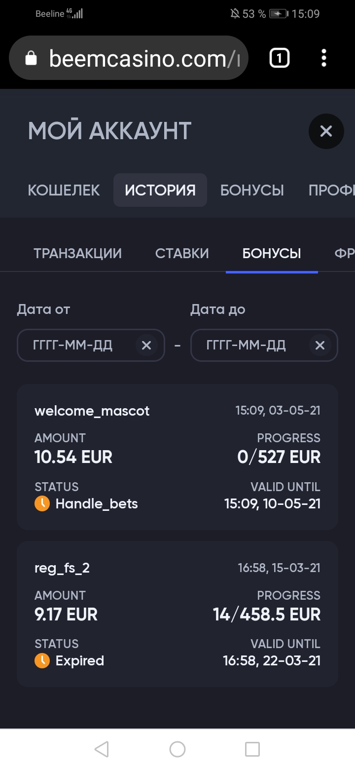Open the browser tab switcher
Screen dimensions: 355x770
point(279,58)
